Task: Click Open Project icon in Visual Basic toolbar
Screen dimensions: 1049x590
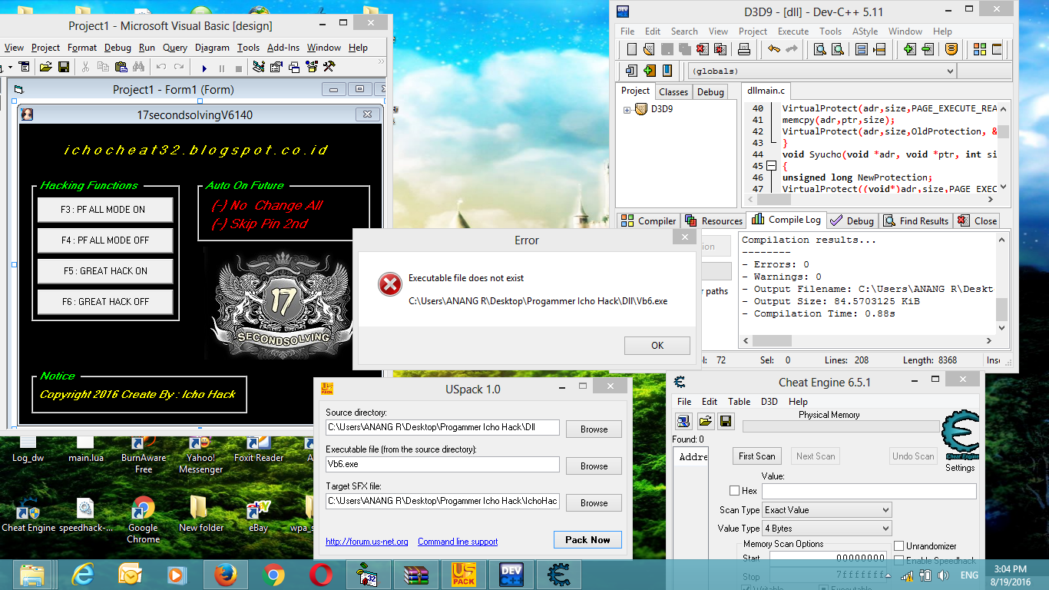Action: 45,67
